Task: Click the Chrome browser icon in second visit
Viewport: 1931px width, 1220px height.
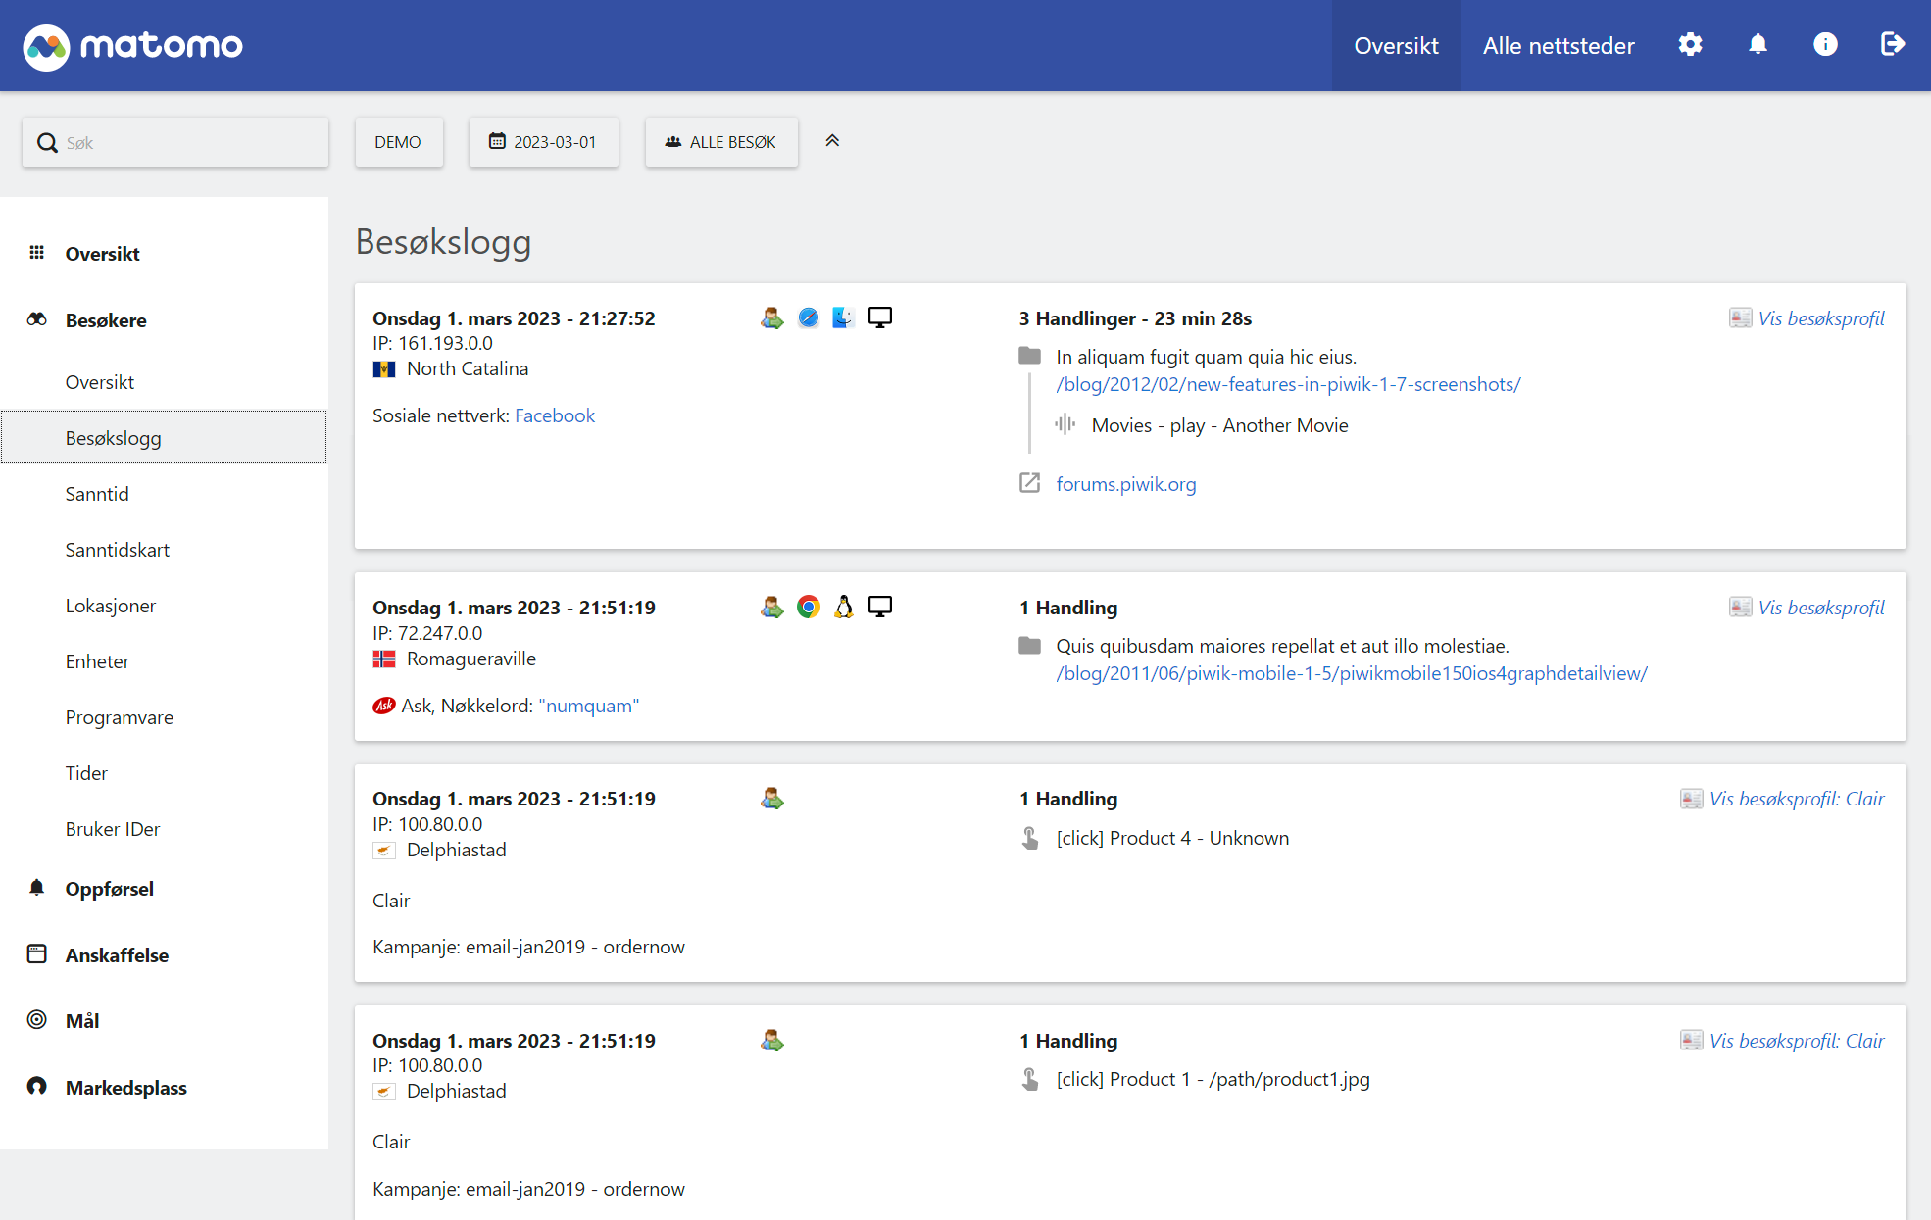Action: point(808,607)
